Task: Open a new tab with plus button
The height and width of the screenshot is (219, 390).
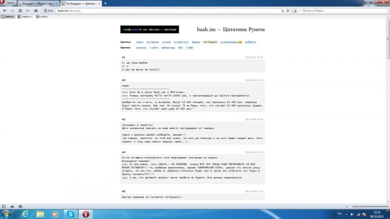Action: pyautogui.click(x=105, y=3)
